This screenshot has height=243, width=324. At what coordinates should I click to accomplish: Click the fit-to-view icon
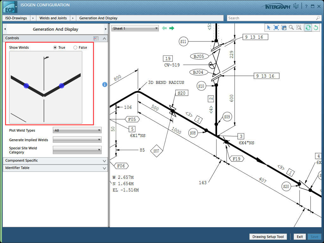[276, 28]
